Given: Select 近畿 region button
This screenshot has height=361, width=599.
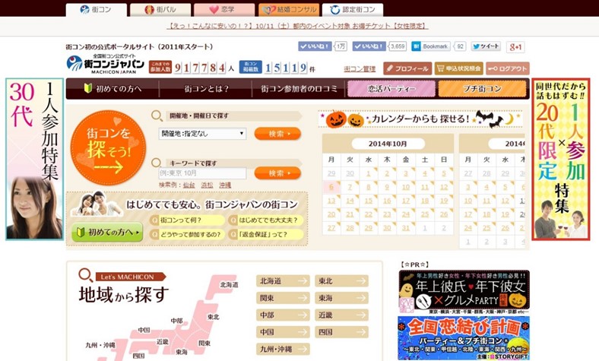Looking at the screenshot, I should click(341, 315).
